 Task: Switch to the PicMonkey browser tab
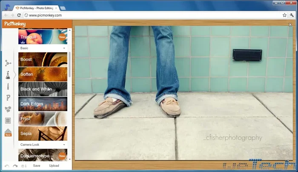(36, 8)
